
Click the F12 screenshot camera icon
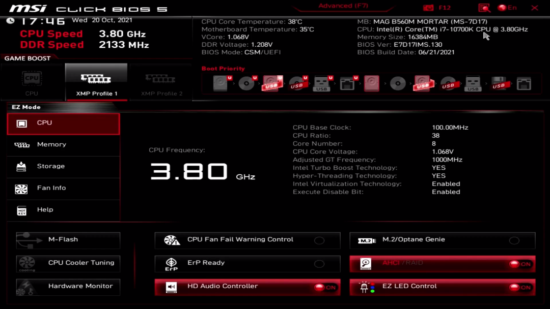429,8
